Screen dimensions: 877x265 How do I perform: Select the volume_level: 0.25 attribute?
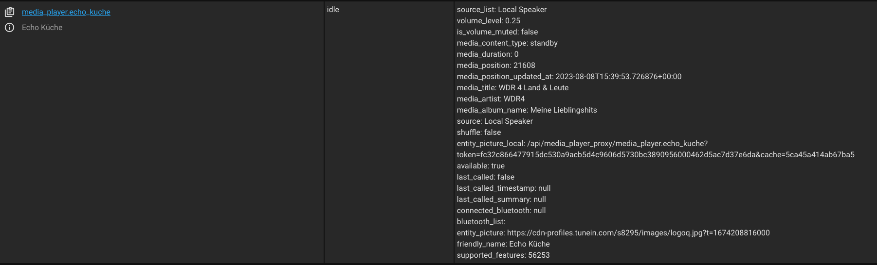click(489, 21)
